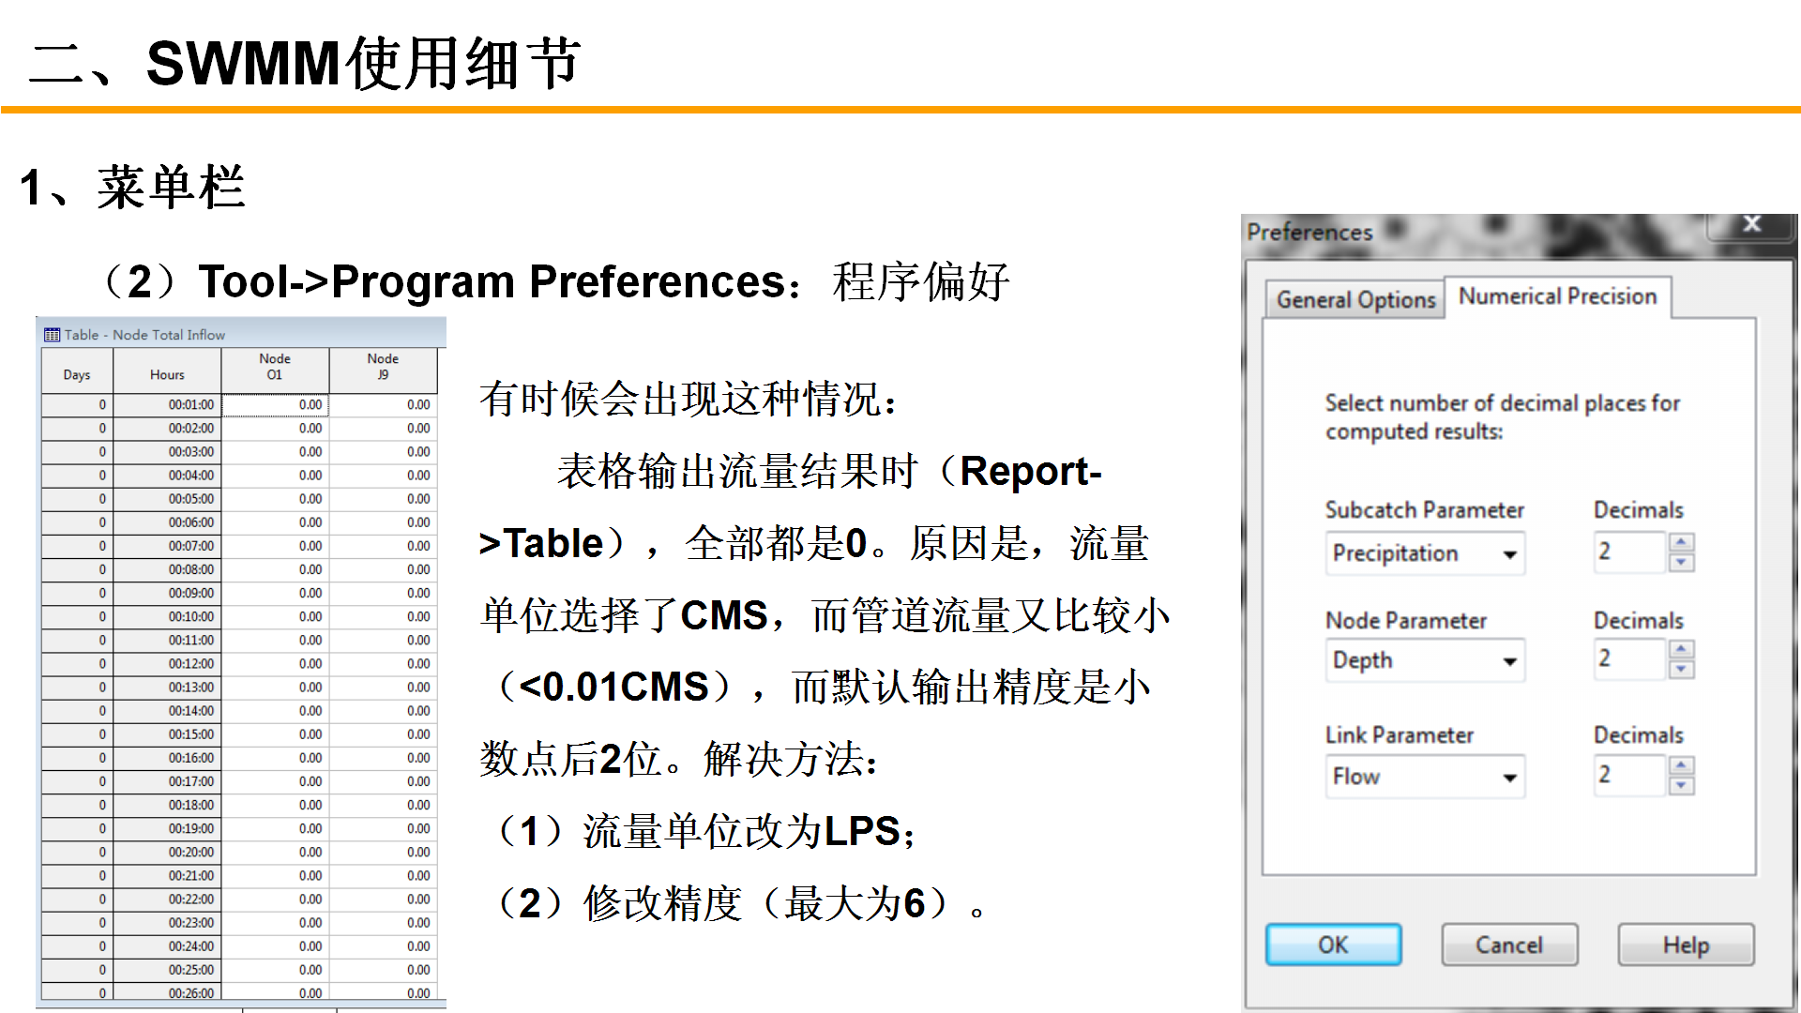Viewport: 1801px width, 1013px height.
Task: Click the OK button in Preferences
Action: (1333, 945)
